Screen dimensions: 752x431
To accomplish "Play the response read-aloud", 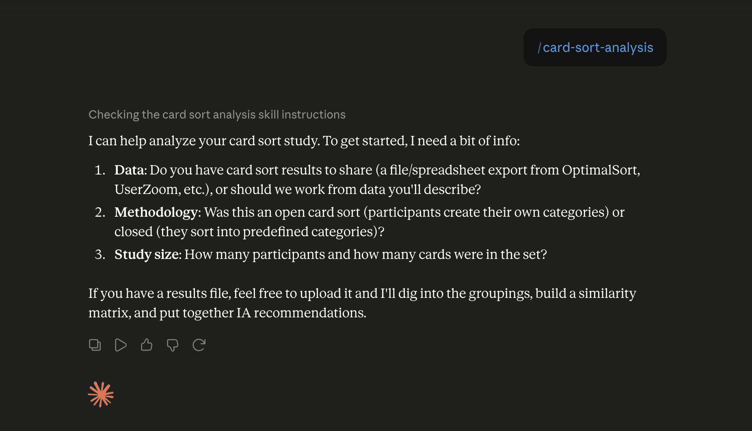I will pos(121,345).
